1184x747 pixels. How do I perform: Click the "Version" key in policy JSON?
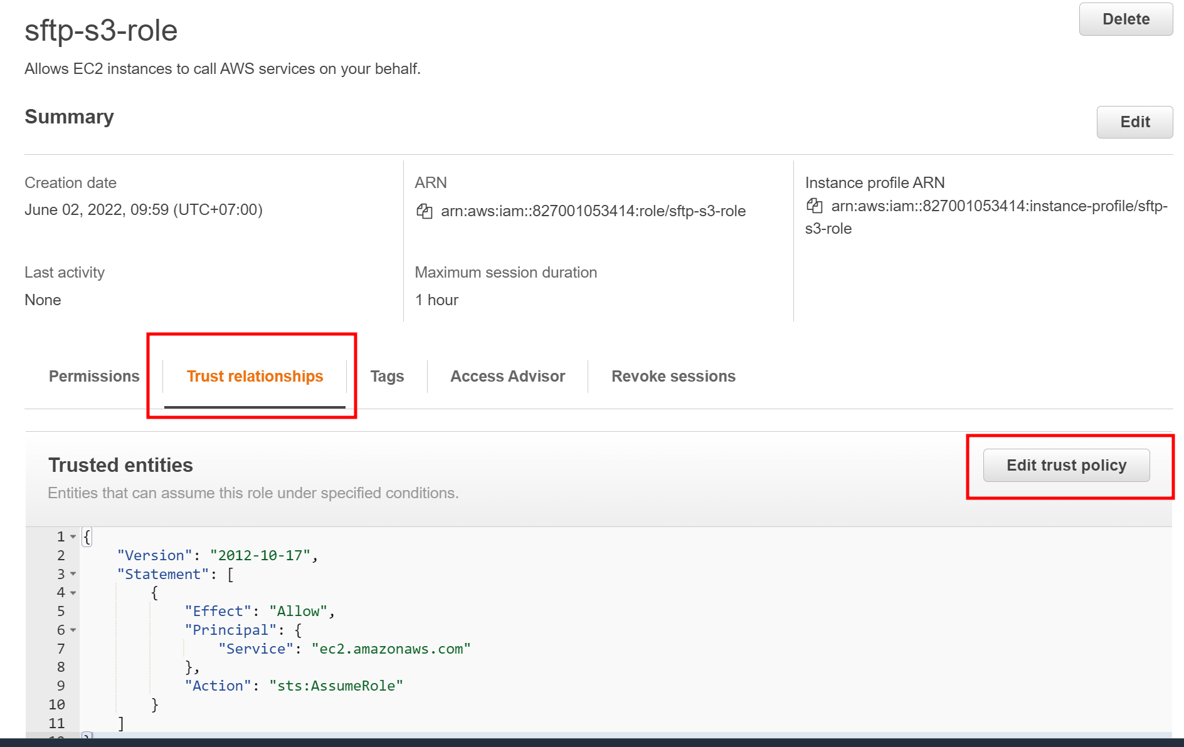(x=155, y=555)
